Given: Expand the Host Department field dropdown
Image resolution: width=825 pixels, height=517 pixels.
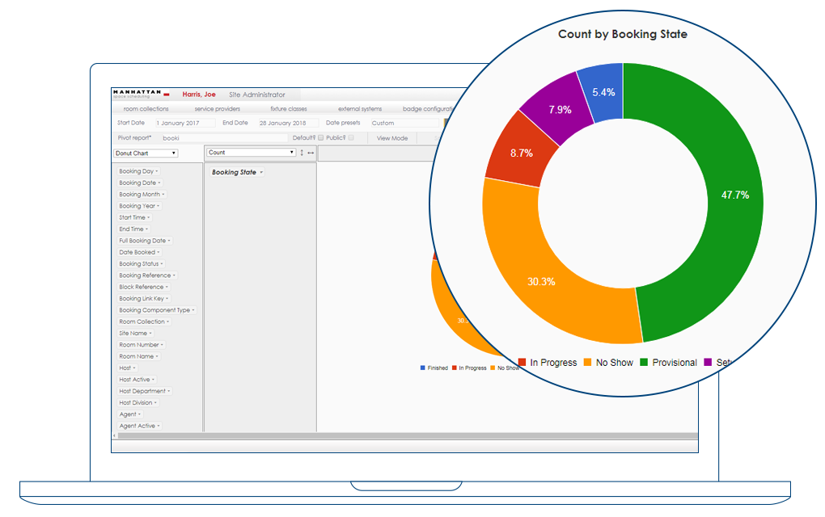Looking at the screenshot, I should (168, 391).
